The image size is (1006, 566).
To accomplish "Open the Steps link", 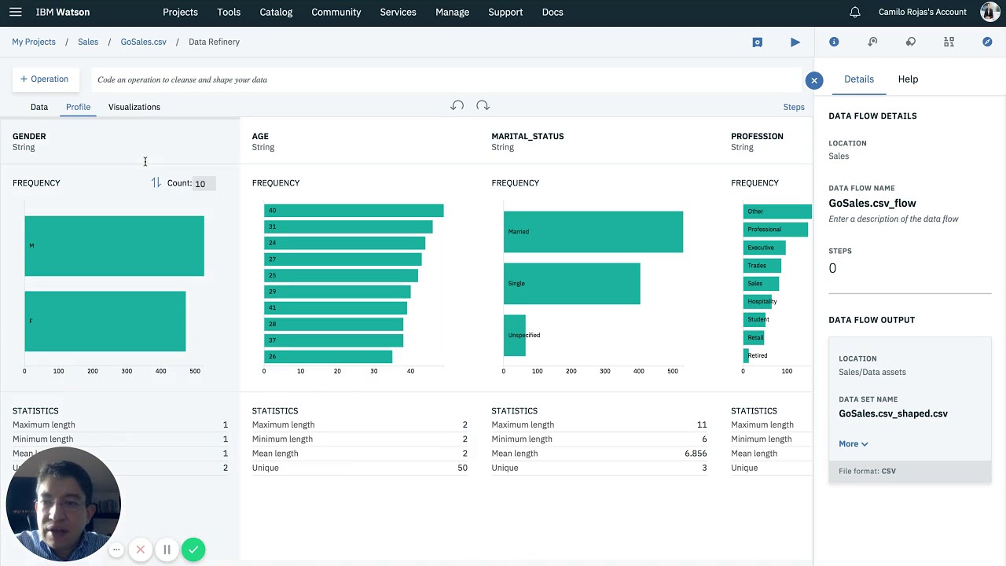I will (794, 107).
